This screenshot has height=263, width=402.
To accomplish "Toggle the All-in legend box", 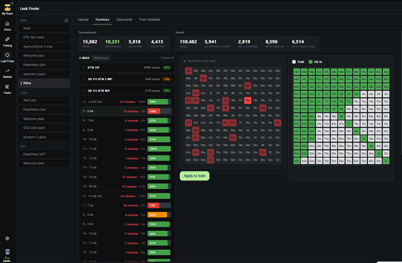I will tap(311, 62).
